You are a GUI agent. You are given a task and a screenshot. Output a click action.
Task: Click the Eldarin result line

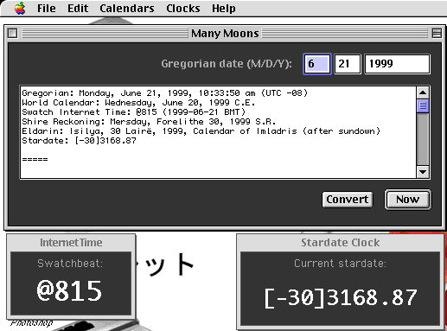pyautogui.click(x=201, y=131)
